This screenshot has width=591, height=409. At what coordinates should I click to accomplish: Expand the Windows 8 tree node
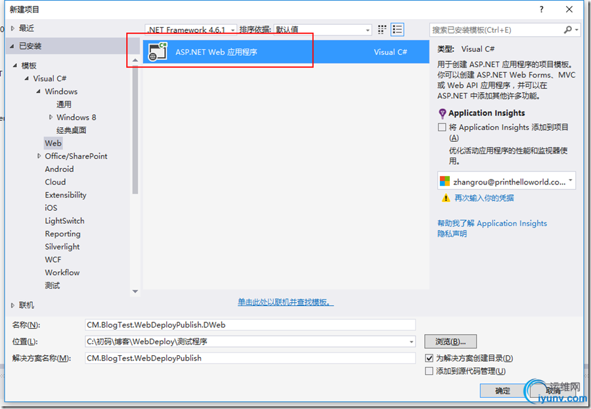coord(51,118)
